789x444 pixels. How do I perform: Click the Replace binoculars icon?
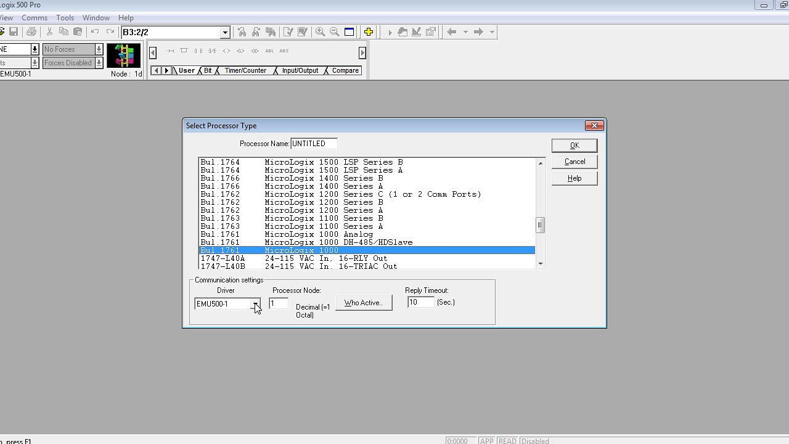270,32
